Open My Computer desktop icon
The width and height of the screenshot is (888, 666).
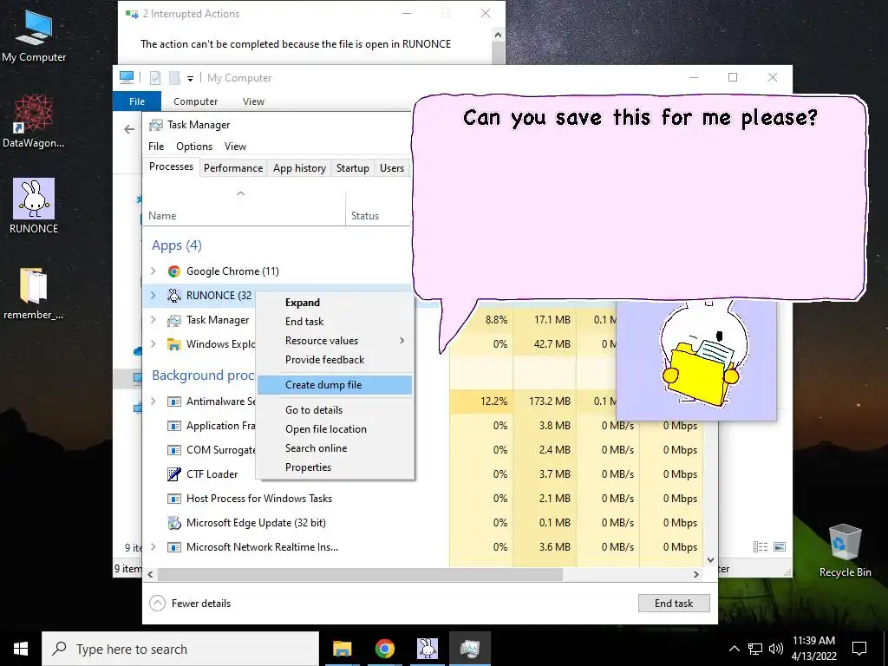click(34, 36)
